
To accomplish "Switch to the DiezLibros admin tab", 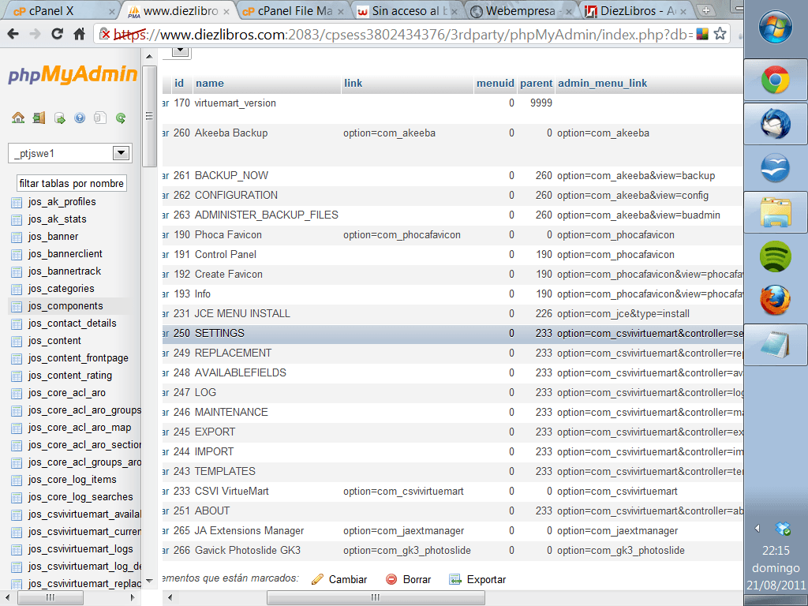I will pos(637,11).
